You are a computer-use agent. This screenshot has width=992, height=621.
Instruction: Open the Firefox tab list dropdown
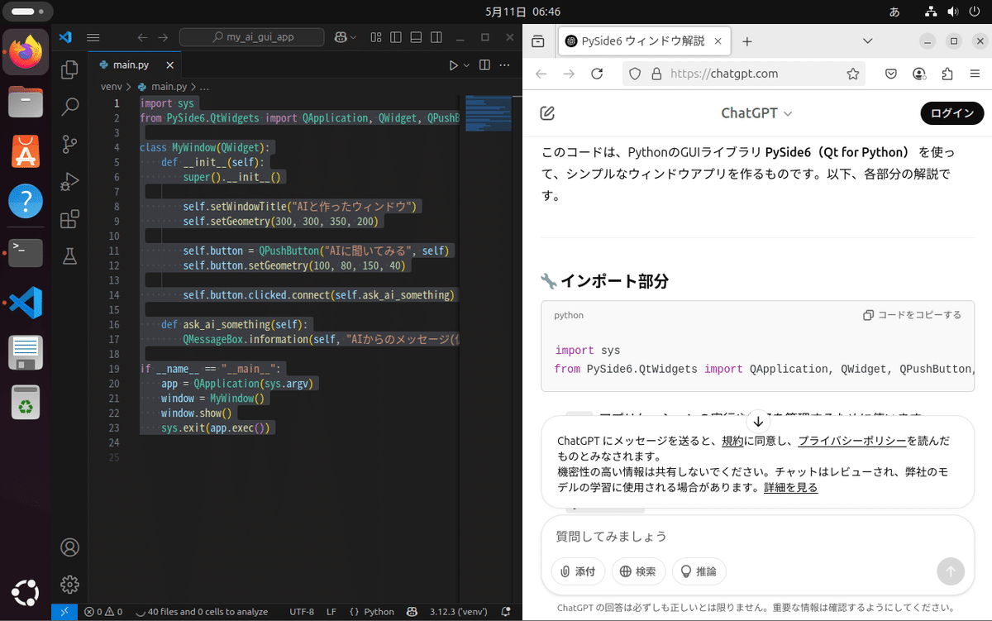coord(867,40)
